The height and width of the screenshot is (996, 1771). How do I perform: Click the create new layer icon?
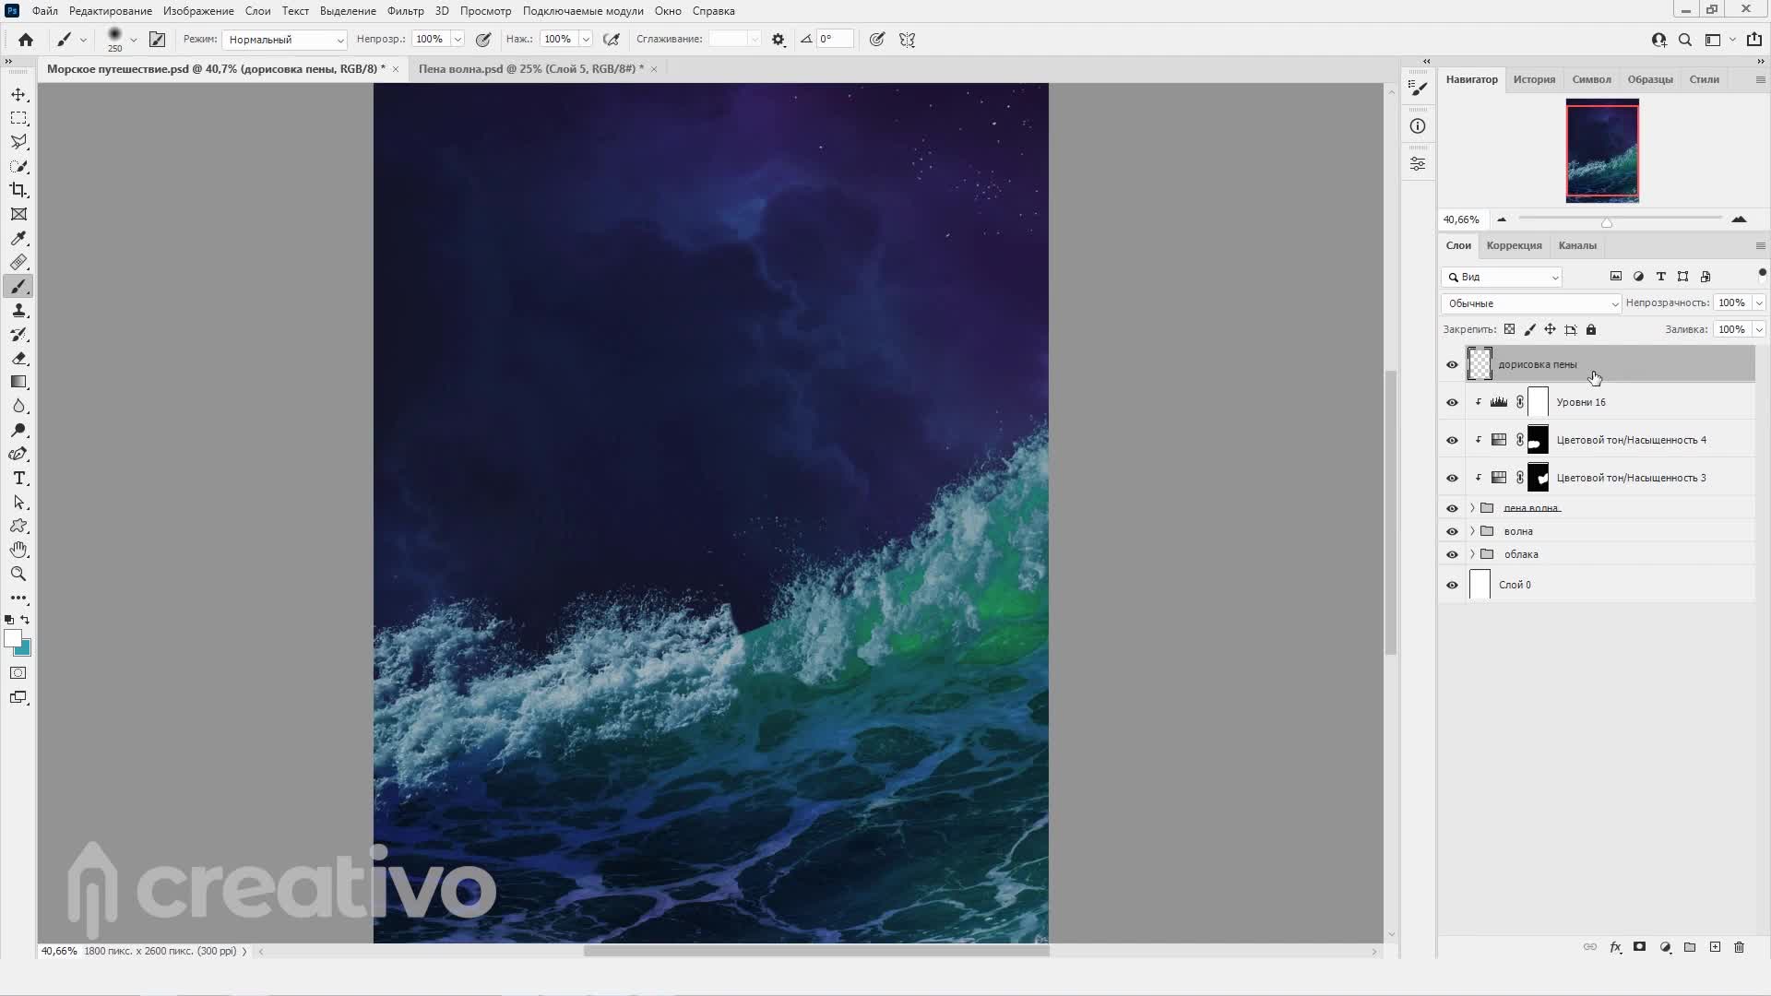1715,947
